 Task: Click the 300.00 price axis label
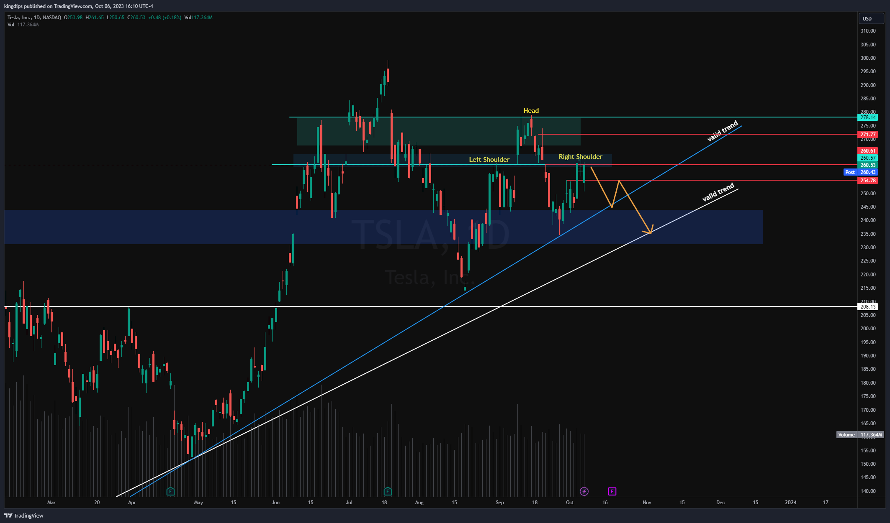(868, 58)
